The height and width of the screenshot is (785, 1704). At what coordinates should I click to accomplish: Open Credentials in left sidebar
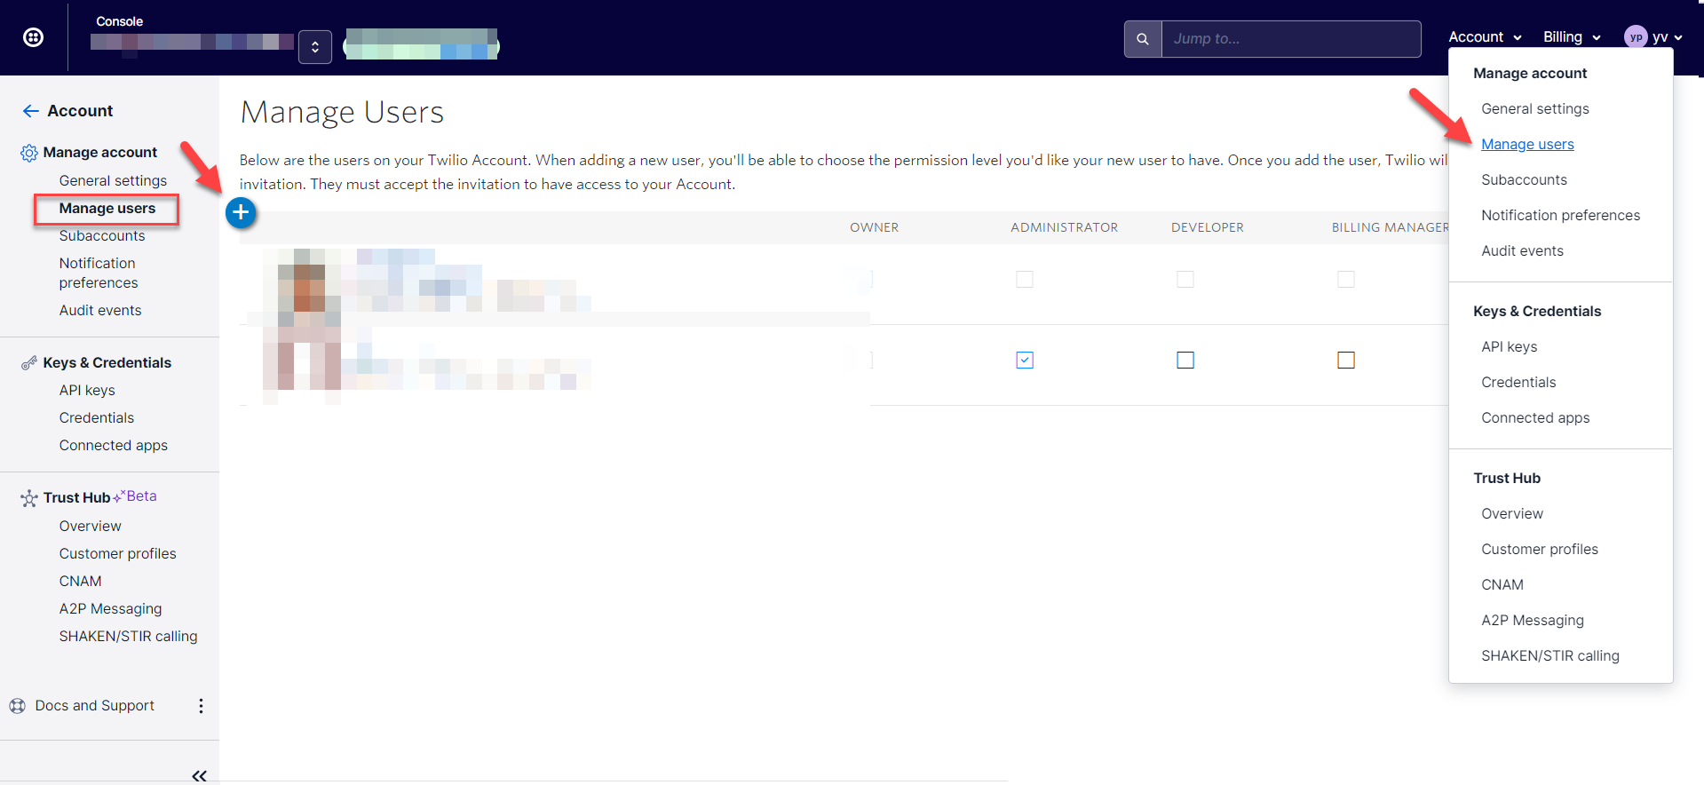point(97,418)
